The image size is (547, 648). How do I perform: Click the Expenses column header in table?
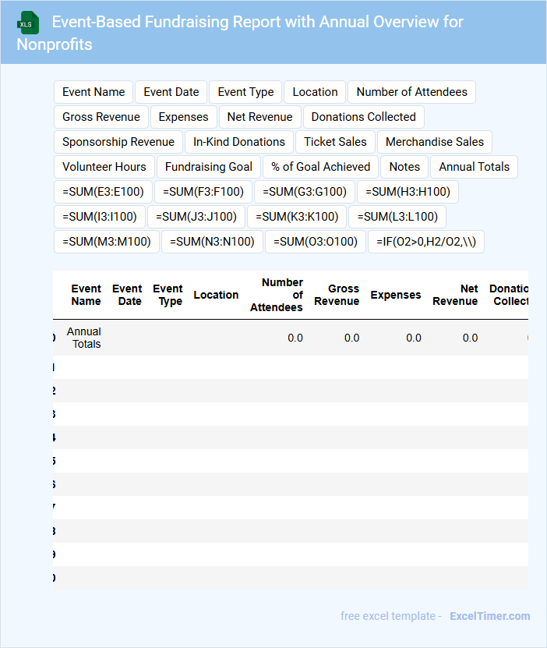pyautogui.click(x=395, y=295)
